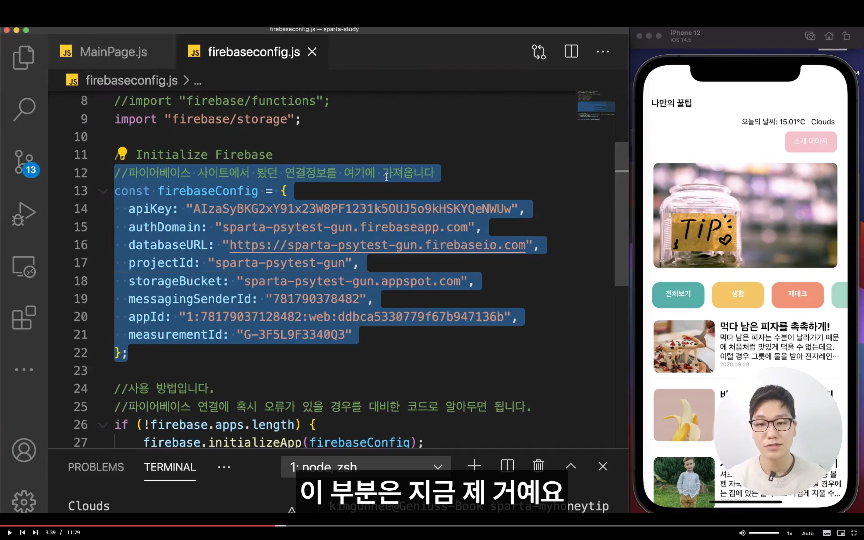864x540 pixels.
Task: Adjust the video volume slider
Action: tap(764, 533)
